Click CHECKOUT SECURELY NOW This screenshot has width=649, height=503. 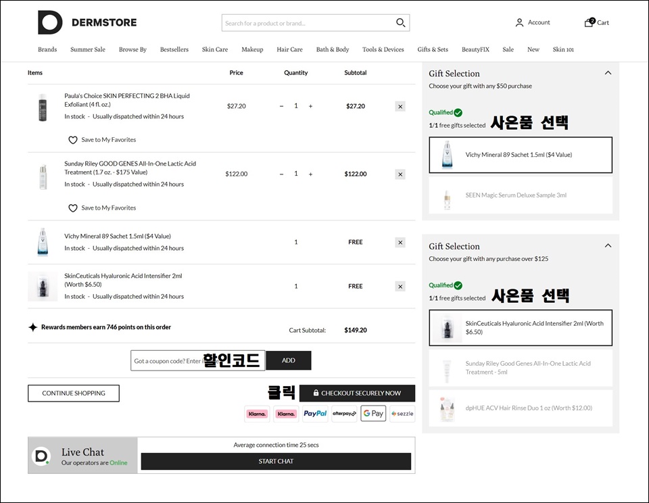pos(357,393)
